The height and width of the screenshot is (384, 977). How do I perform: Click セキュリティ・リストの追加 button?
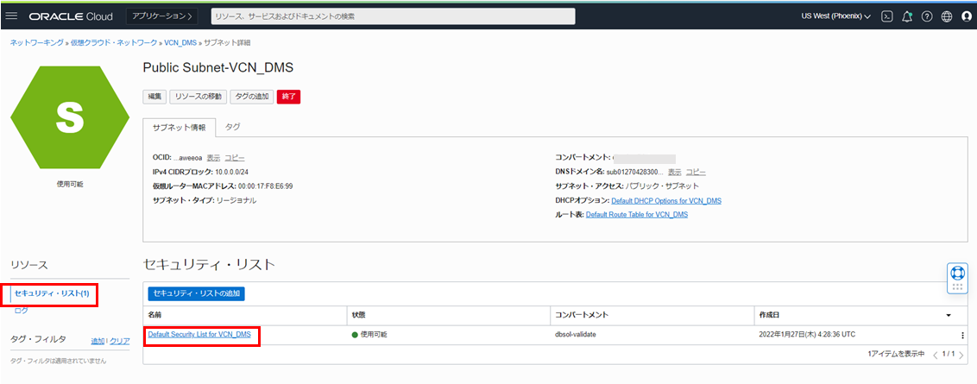pyautogui.click(x=197, y=293)
